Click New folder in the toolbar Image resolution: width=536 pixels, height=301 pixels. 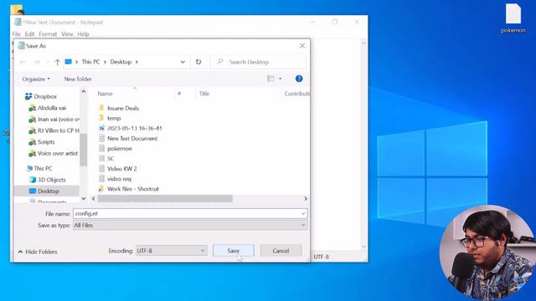pyautogui.click(x=78, y=79)
